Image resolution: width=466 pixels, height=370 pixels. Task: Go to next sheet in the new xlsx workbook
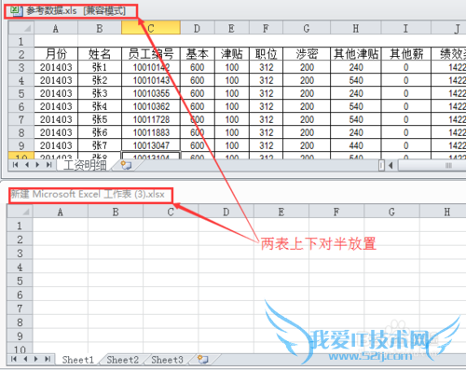point(36,359)
